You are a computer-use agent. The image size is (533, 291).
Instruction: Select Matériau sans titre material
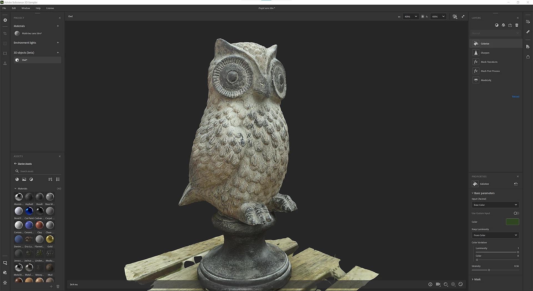click(37, 33)
